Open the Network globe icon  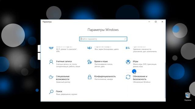click(x=51, y=48)
